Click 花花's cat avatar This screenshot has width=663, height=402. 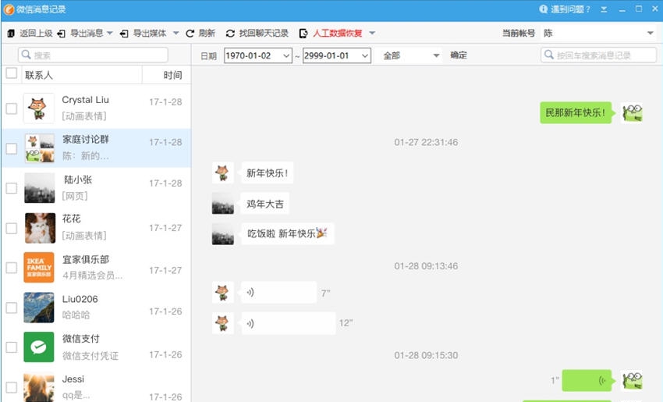(40, 228)
